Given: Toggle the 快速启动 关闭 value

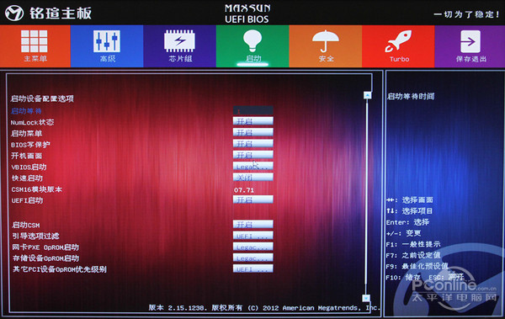Looking at the screenshot, I should 253,178.
